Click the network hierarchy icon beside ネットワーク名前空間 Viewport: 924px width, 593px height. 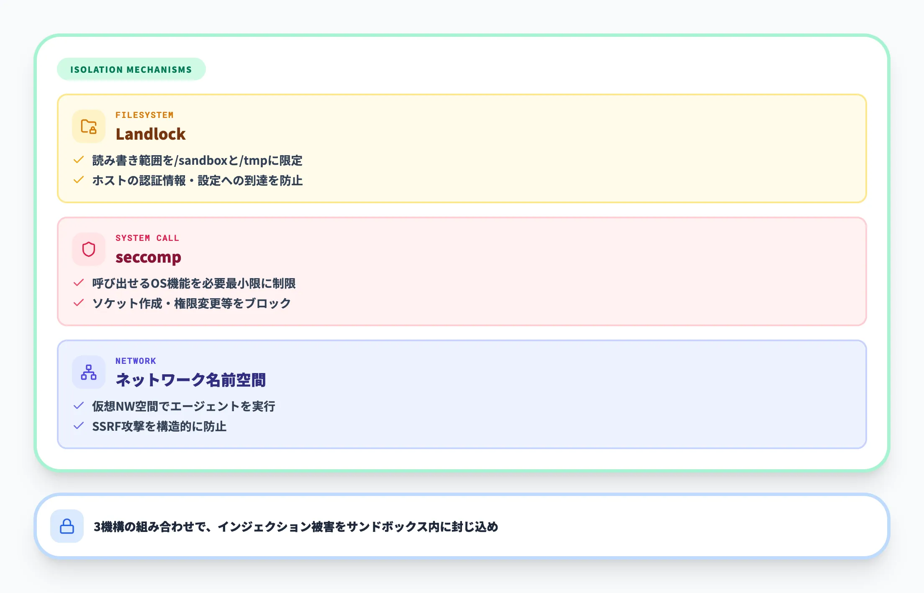[x=88, y=372]
